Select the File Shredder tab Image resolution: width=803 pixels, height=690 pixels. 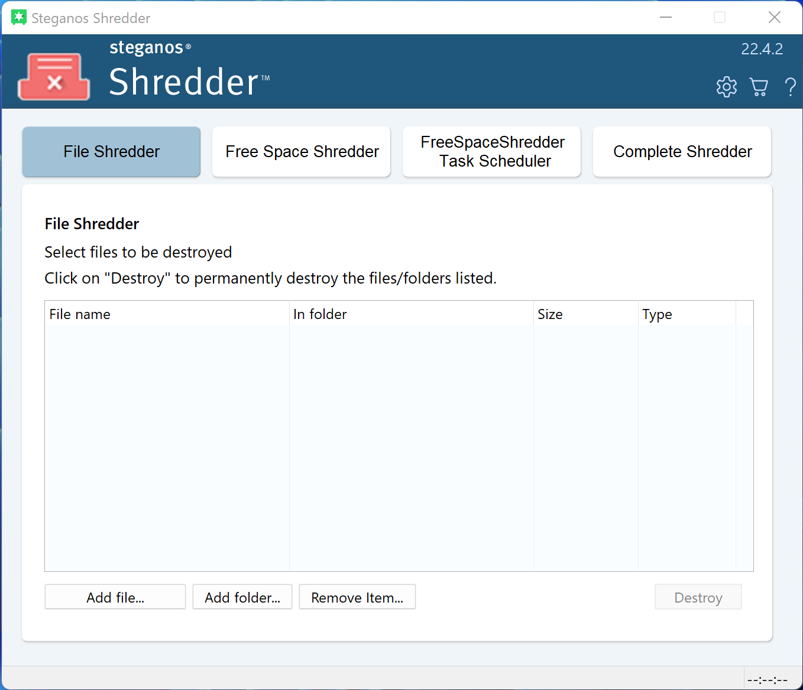[x=111, y=152]
